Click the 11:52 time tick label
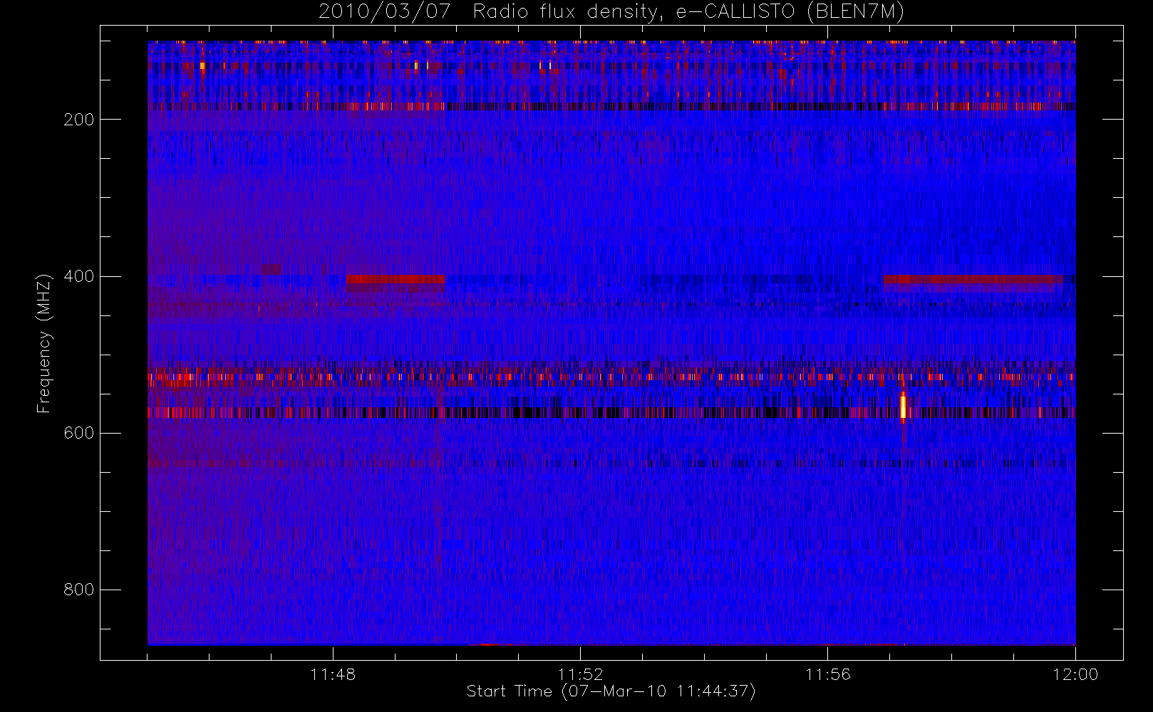1153x712 pixels. click(x=580, y=674)
